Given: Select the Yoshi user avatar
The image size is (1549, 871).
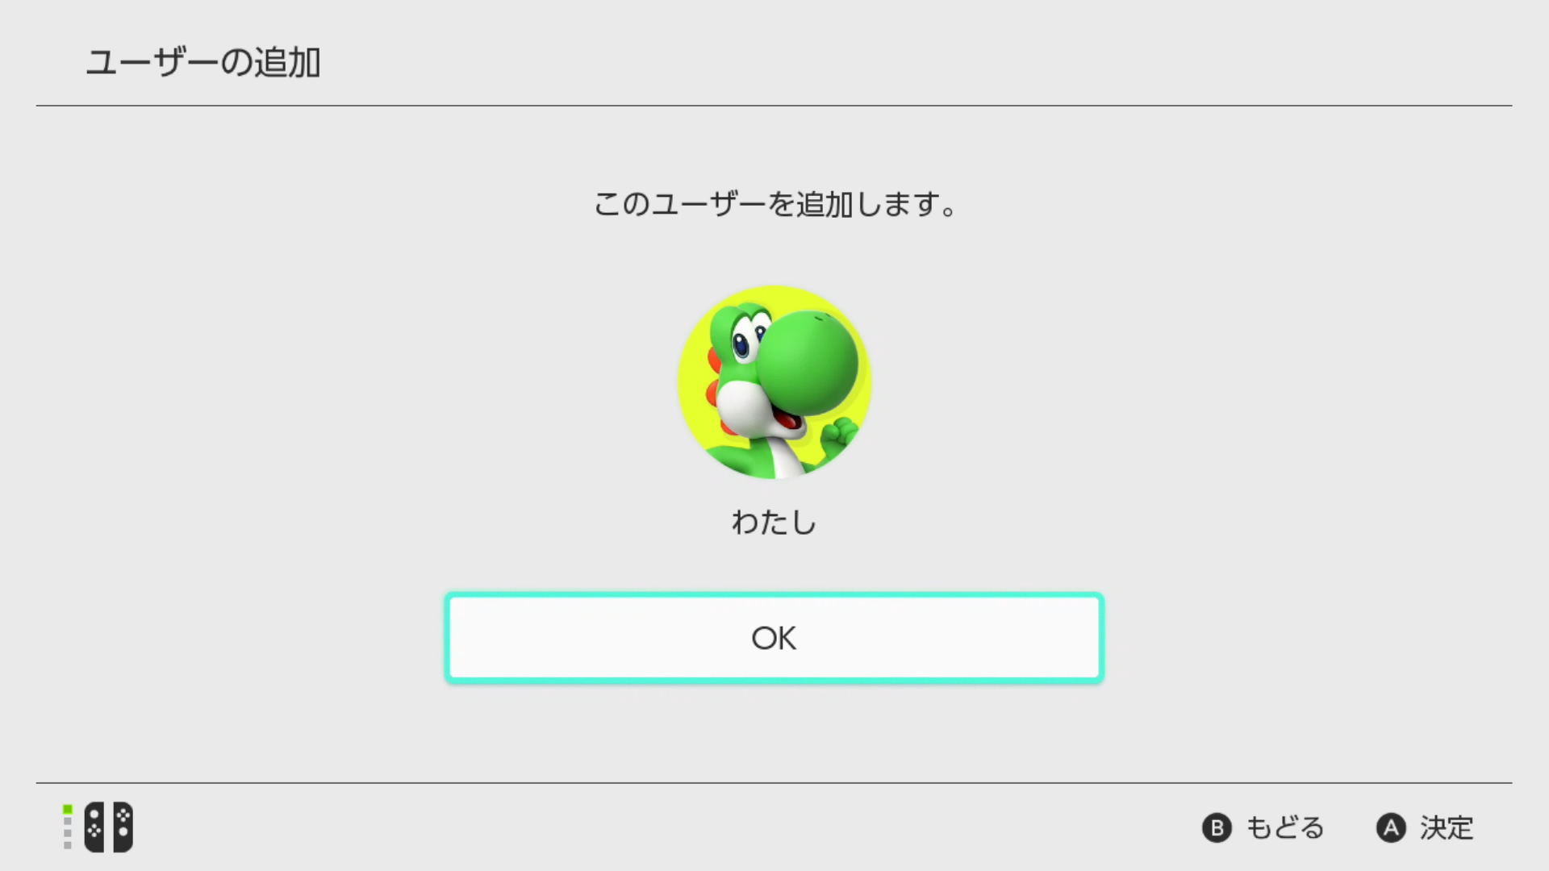Looking at the screenshot, I should point(774,381).
